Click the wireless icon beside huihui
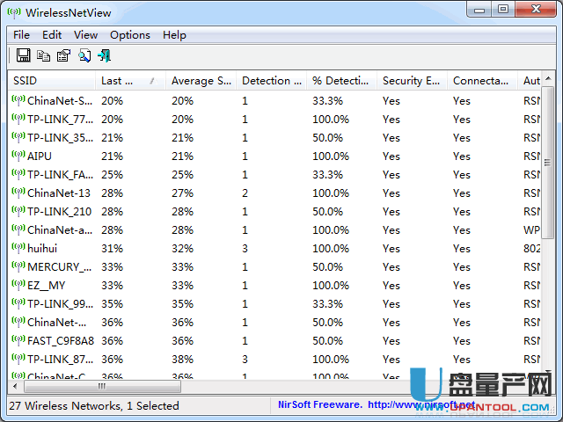The height and width of the screenshot is (422, 563). pyautogui.click(x=18, y=249)
